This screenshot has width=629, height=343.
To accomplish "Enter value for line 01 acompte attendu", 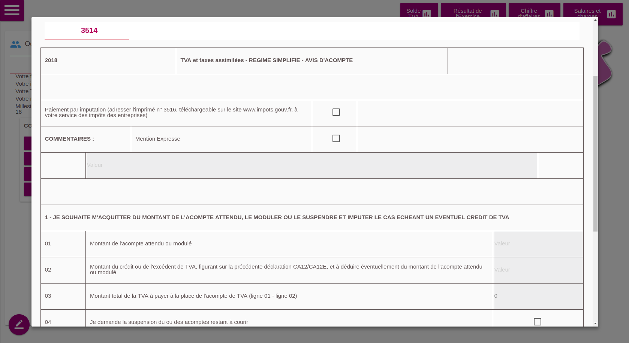I will click(538, 244).
